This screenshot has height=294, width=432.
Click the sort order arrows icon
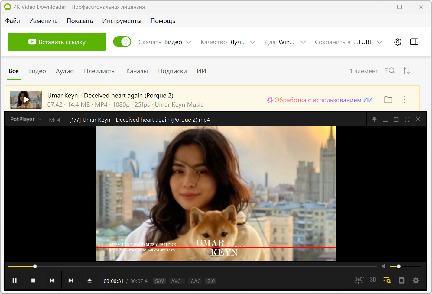click(406, 71)
